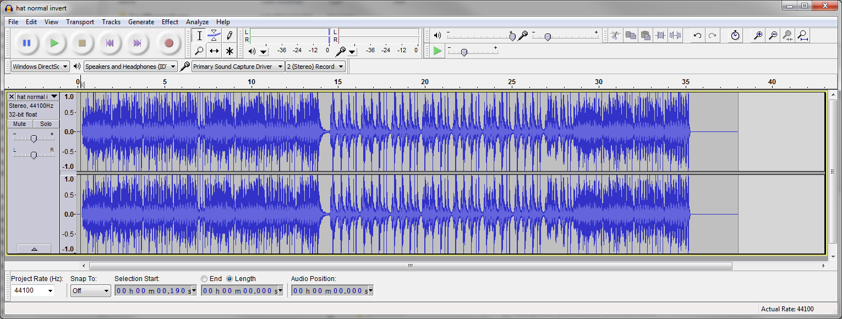Open the Speakers and Headphones output dropdown
Screen dimensions: 842x319
[130, 67]
